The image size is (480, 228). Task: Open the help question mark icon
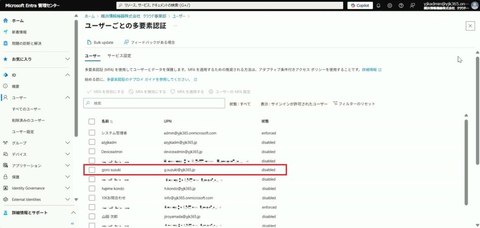401,6
